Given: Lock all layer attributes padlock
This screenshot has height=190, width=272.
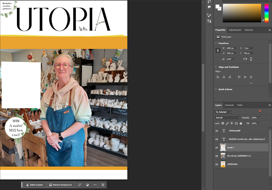Looking at the screenshot, I should tap(241, 123).
